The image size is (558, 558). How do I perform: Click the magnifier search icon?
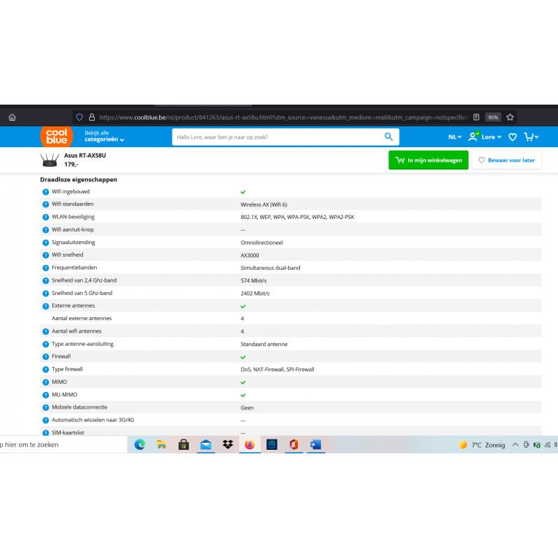point(389,137)
